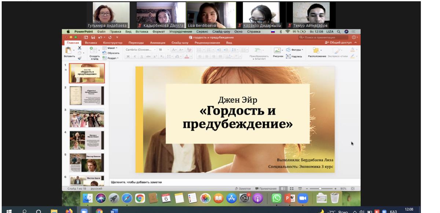This screenshot has height=213, width=440.
Task: Adjust the zoom slider in status bar
Action: point(320,188)
